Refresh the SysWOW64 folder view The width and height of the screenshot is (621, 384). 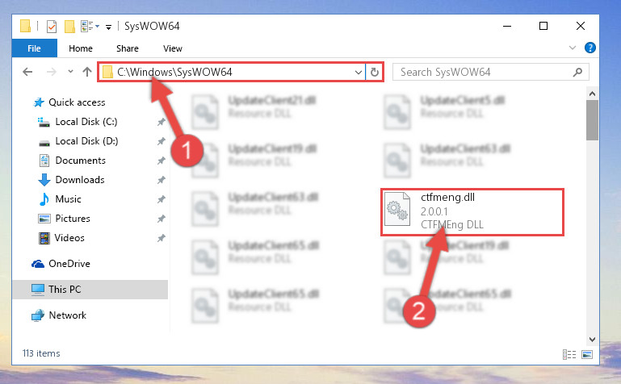tap(374, 72)
